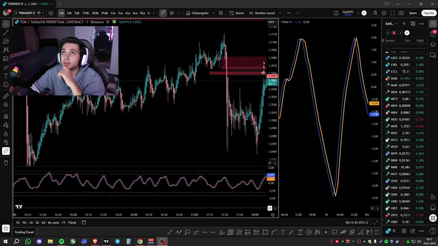Expand the DAR watchlist name dropdown

tap(392, 24)
